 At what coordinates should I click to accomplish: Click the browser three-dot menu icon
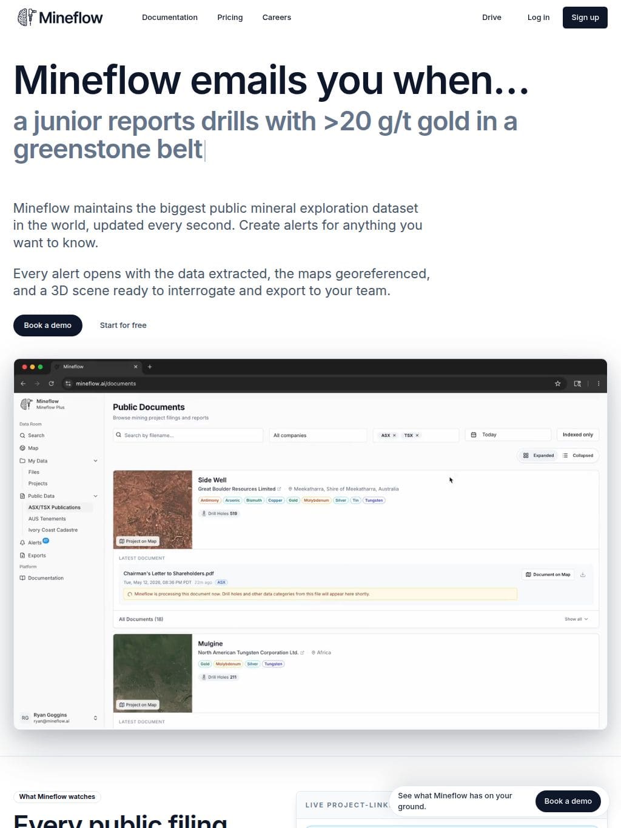[x=599, y=384]
